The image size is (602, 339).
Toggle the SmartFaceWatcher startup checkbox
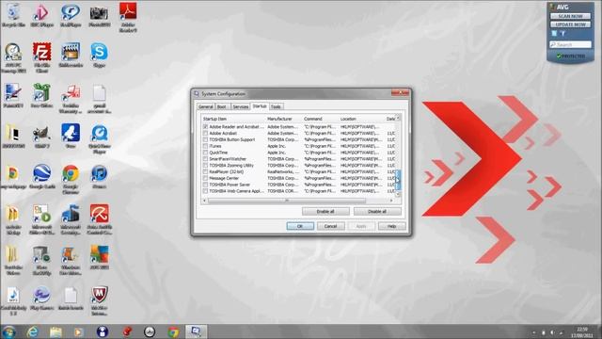pos(205,159)
